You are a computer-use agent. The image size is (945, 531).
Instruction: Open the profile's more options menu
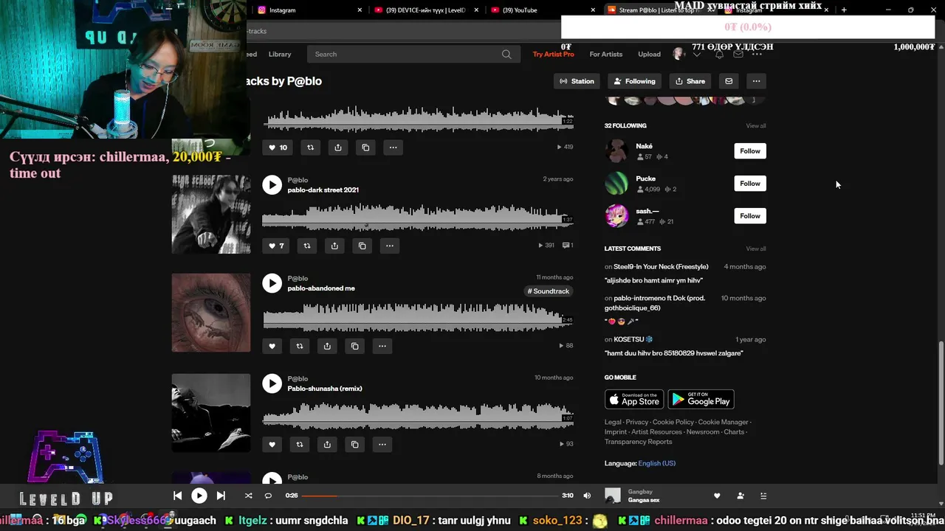click(756, 81)
